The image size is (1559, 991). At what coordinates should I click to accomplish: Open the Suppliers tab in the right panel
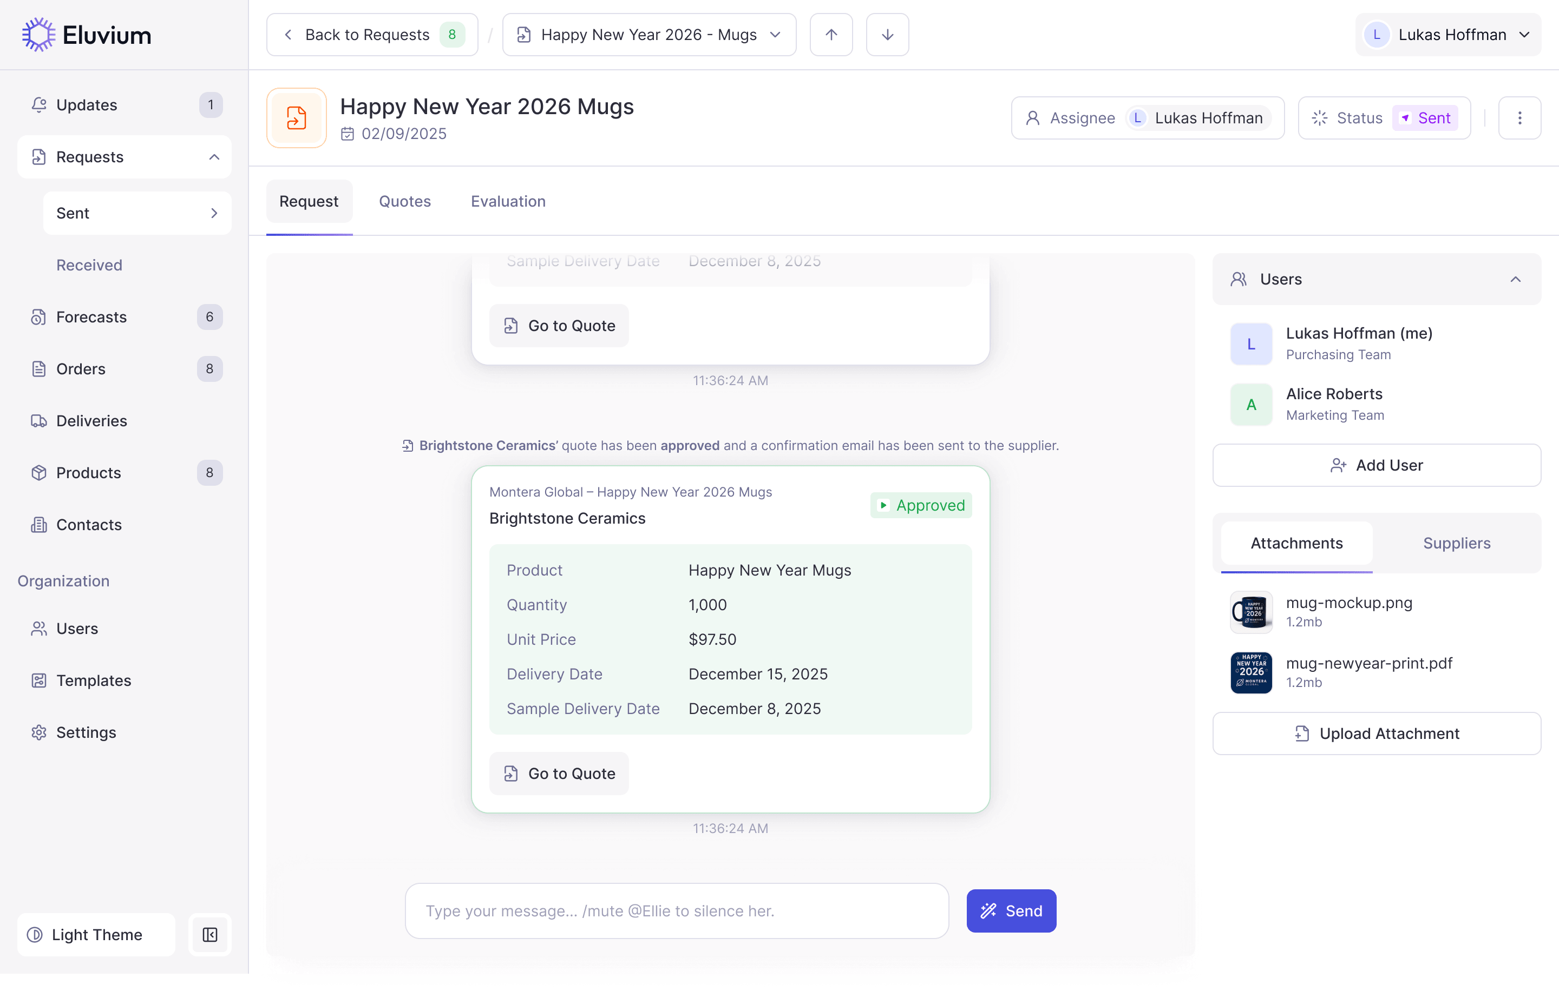click(1456, 543)
